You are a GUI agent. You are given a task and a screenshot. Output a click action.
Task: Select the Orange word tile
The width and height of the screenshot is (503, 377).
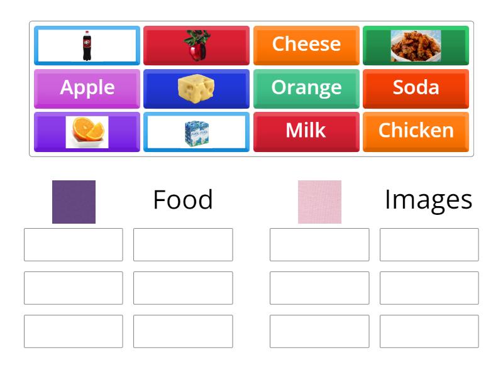pyautogui.click(x=306, y=88)
